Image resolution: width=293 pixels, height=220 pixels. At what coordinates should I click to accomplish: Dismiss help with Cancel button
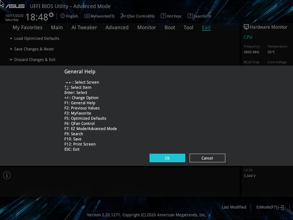[x=207, y=158]
